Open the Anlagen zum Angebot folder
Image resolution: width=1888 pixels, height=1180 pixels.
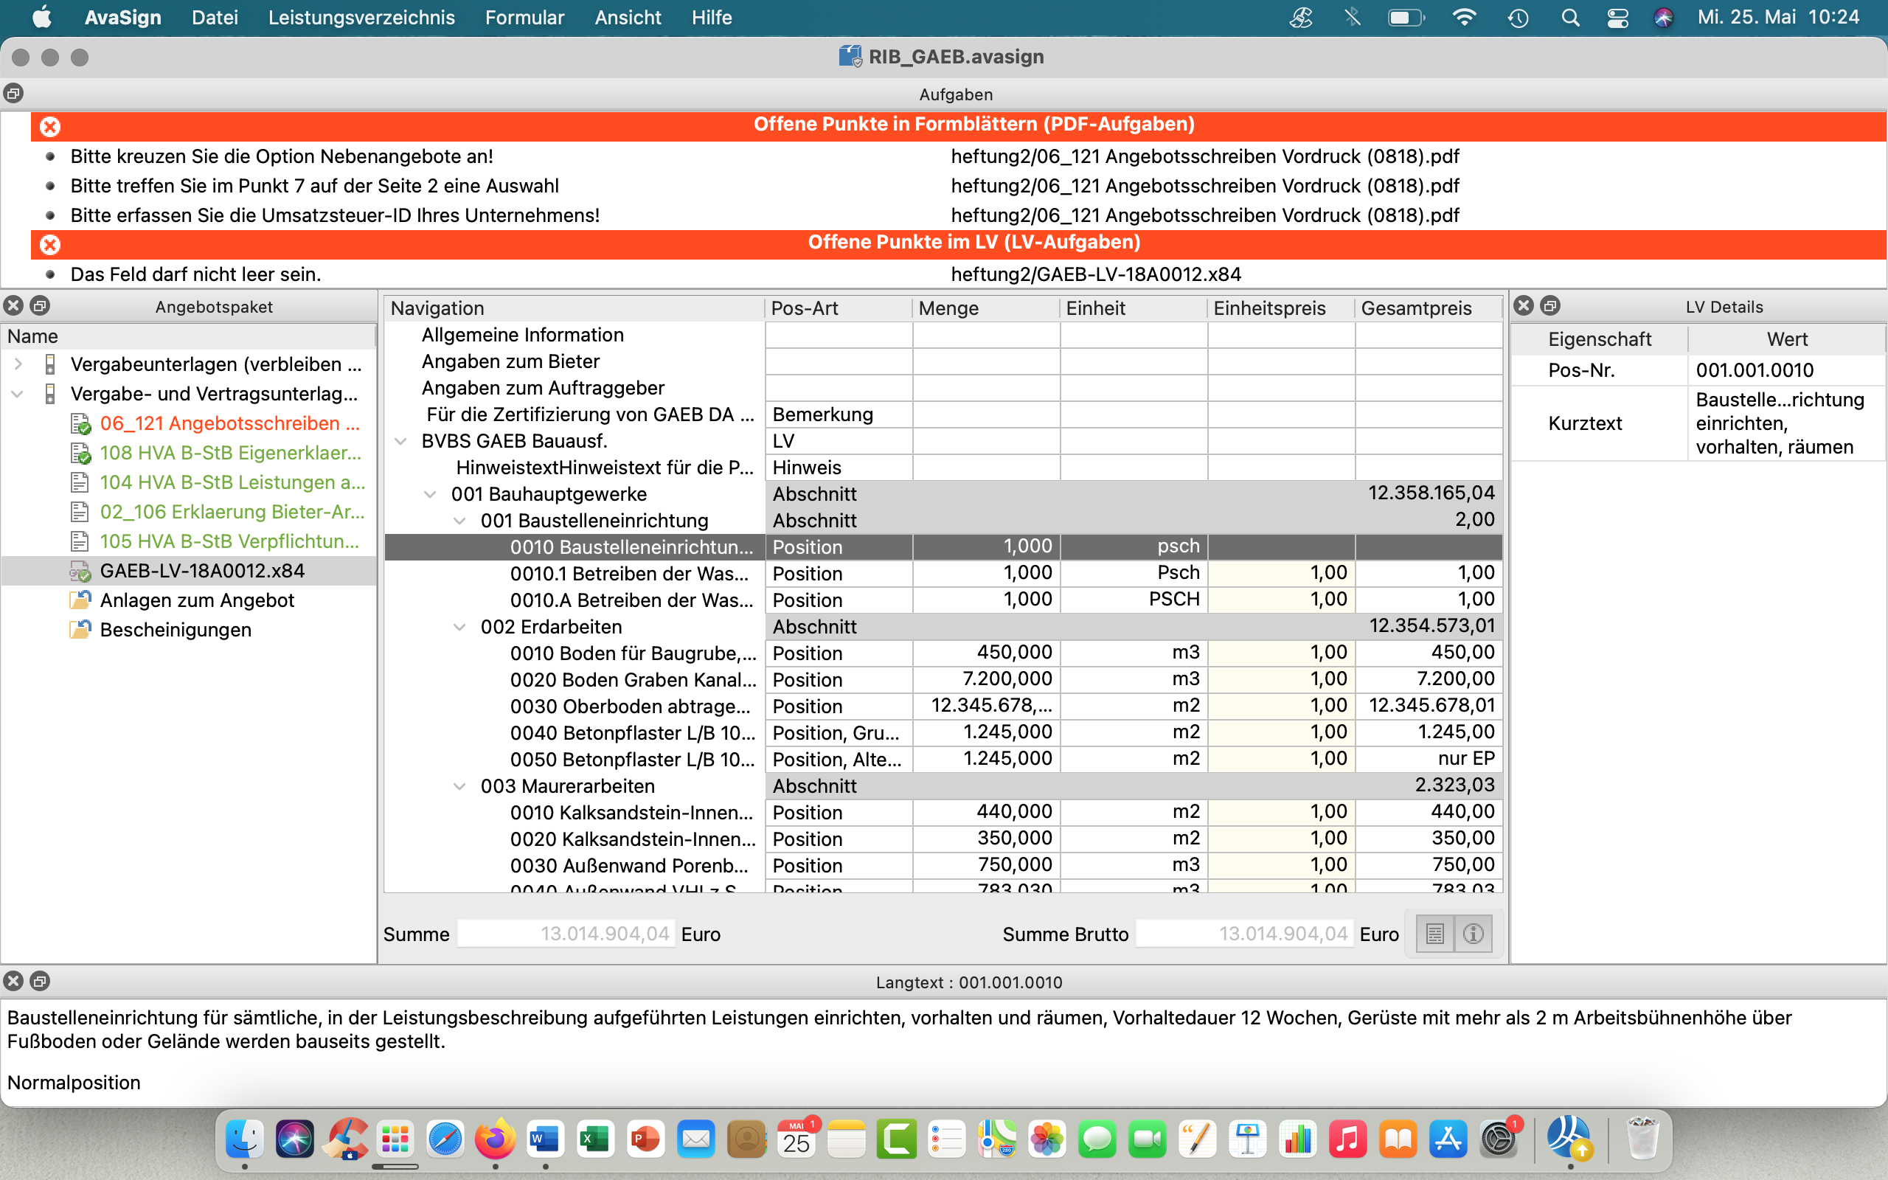click(197, 600)
